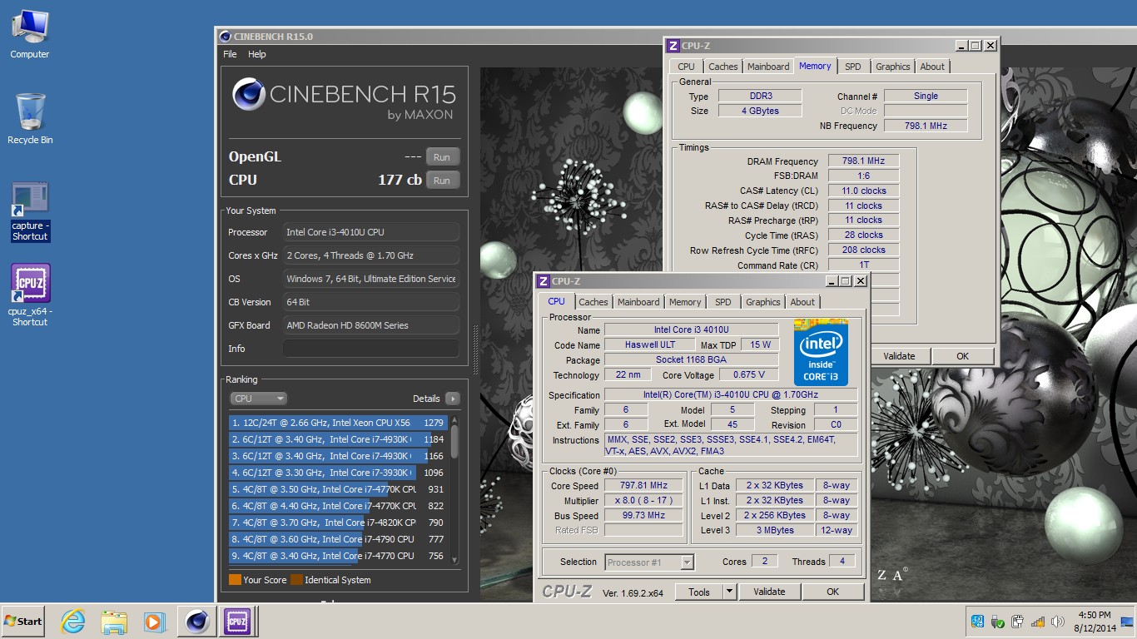The width and height of the screenshot is (1137, 639).
Task: Open SPD tab in front CPU-Z window
Action: [x=723, y=302]
